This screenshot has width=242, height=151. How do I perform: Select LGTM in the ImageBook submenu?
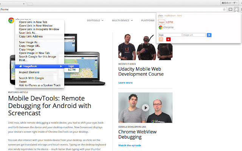(71, 69)
